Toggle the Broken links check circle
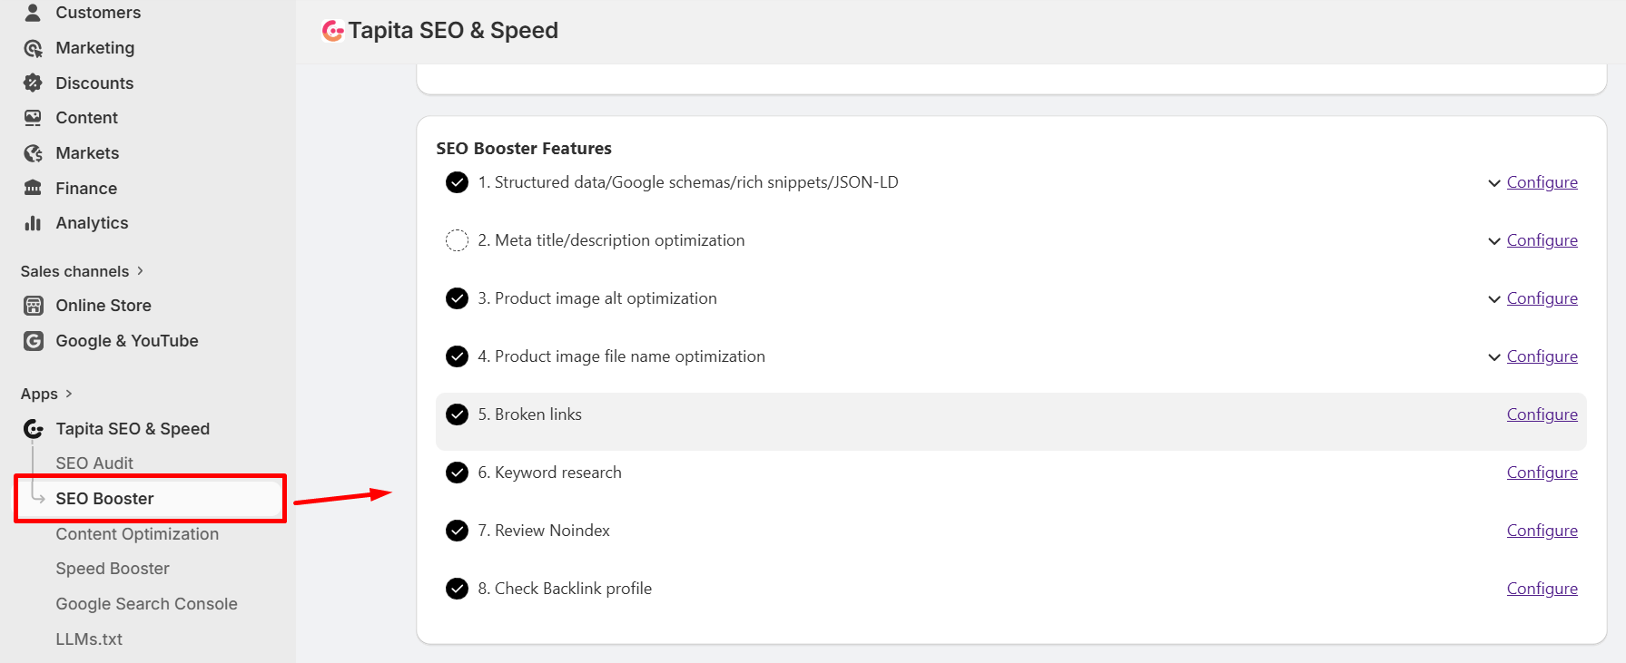The width and height of the screenshot is (1626, 663). coord(457,414)
